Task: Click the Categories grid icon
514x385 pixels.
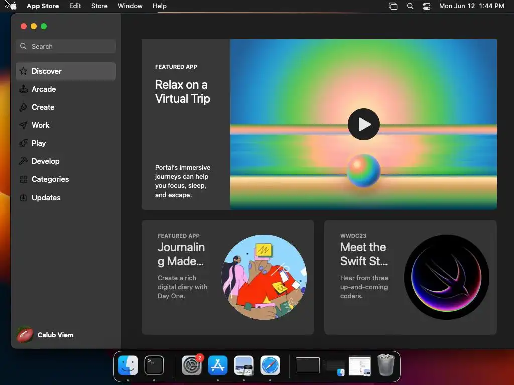Action: pos(23,179)
